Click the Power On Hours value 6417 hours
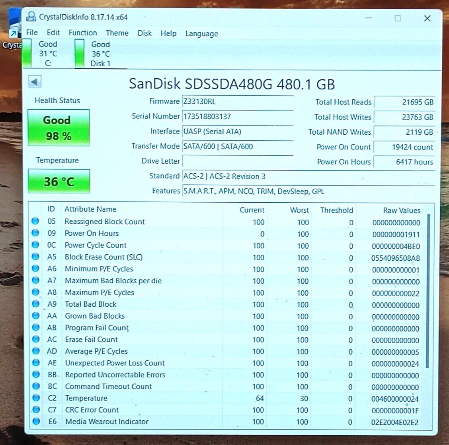Viewport: 449px width, 445px height. pyautogui.click(x=404, y=162)
